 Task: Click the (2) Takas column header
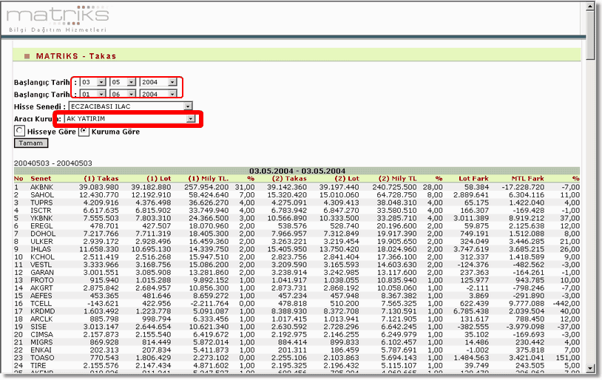[289, 178]
